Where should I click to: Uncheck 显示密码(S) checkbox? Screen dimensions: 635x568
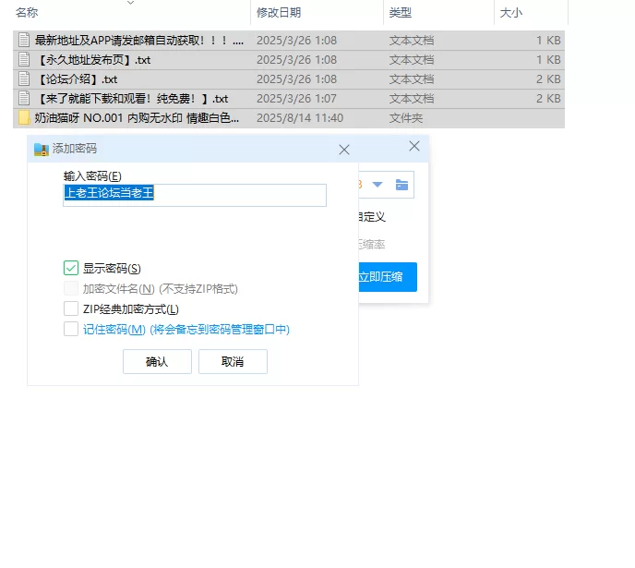(71, 268)
